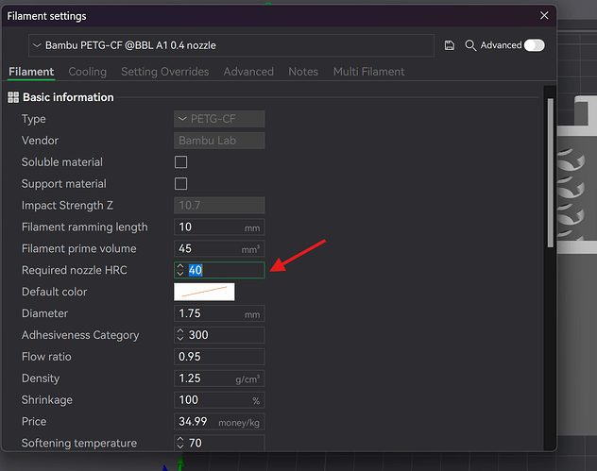Click the Flow ratio input field

219,357
